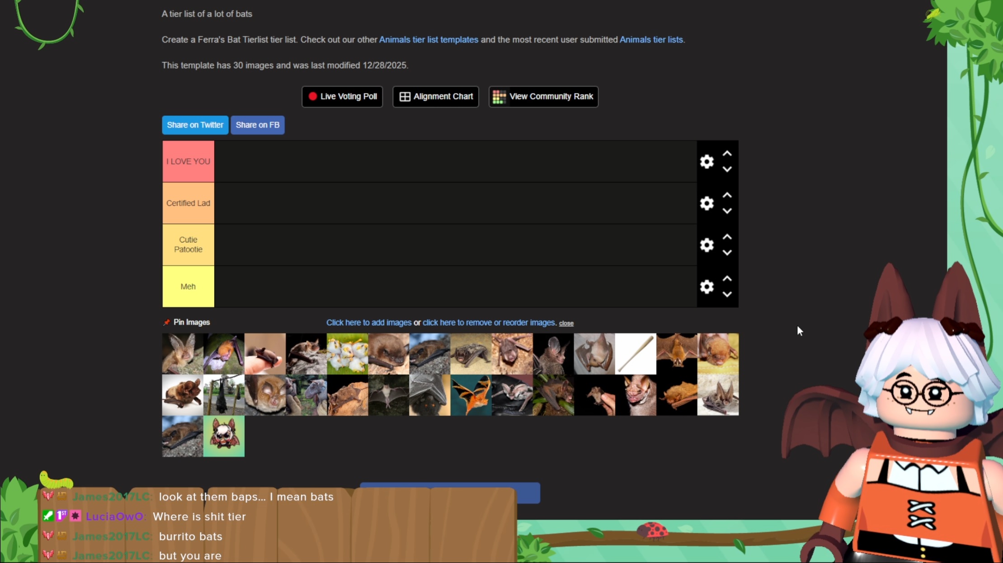Open settings gear for Certified Lad tier

click(x=706, y=203)
